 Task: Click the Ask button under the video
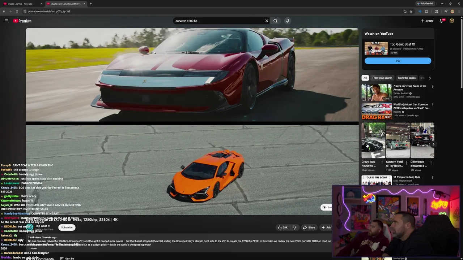(x=326, y=227)
